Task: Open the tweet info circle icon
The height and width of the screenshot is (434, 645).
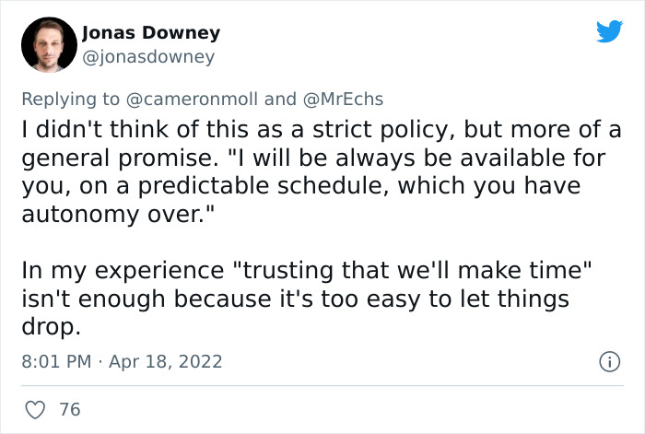Action: click(608, 362)
